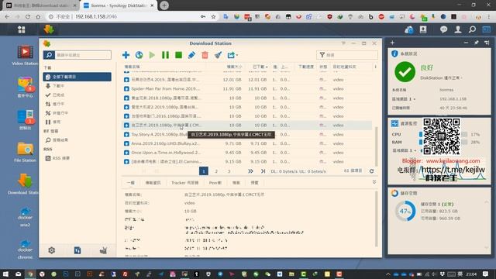
Task: Expand LAN 1 dropdown in system health widget
Action: pyautogui.click(x=404, y=99)
